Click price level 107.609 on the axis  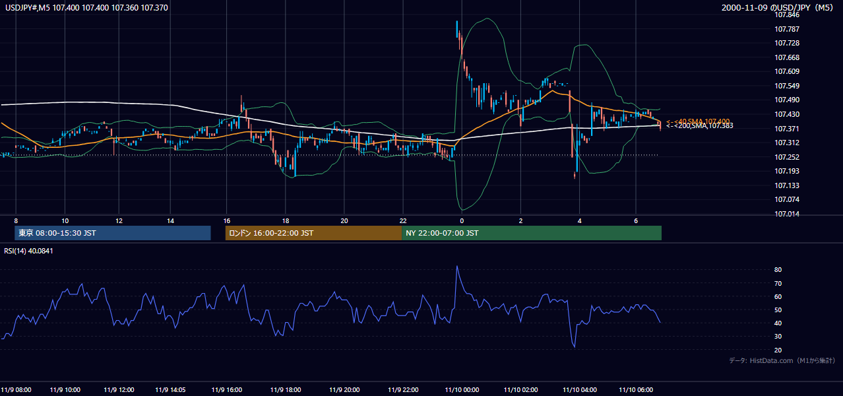point(787,71)
